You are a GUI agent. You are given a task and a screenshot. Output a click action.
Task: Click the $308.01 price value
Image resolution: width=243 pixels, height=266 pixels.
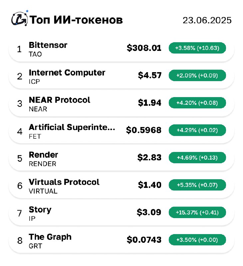(x=144, y=48)
